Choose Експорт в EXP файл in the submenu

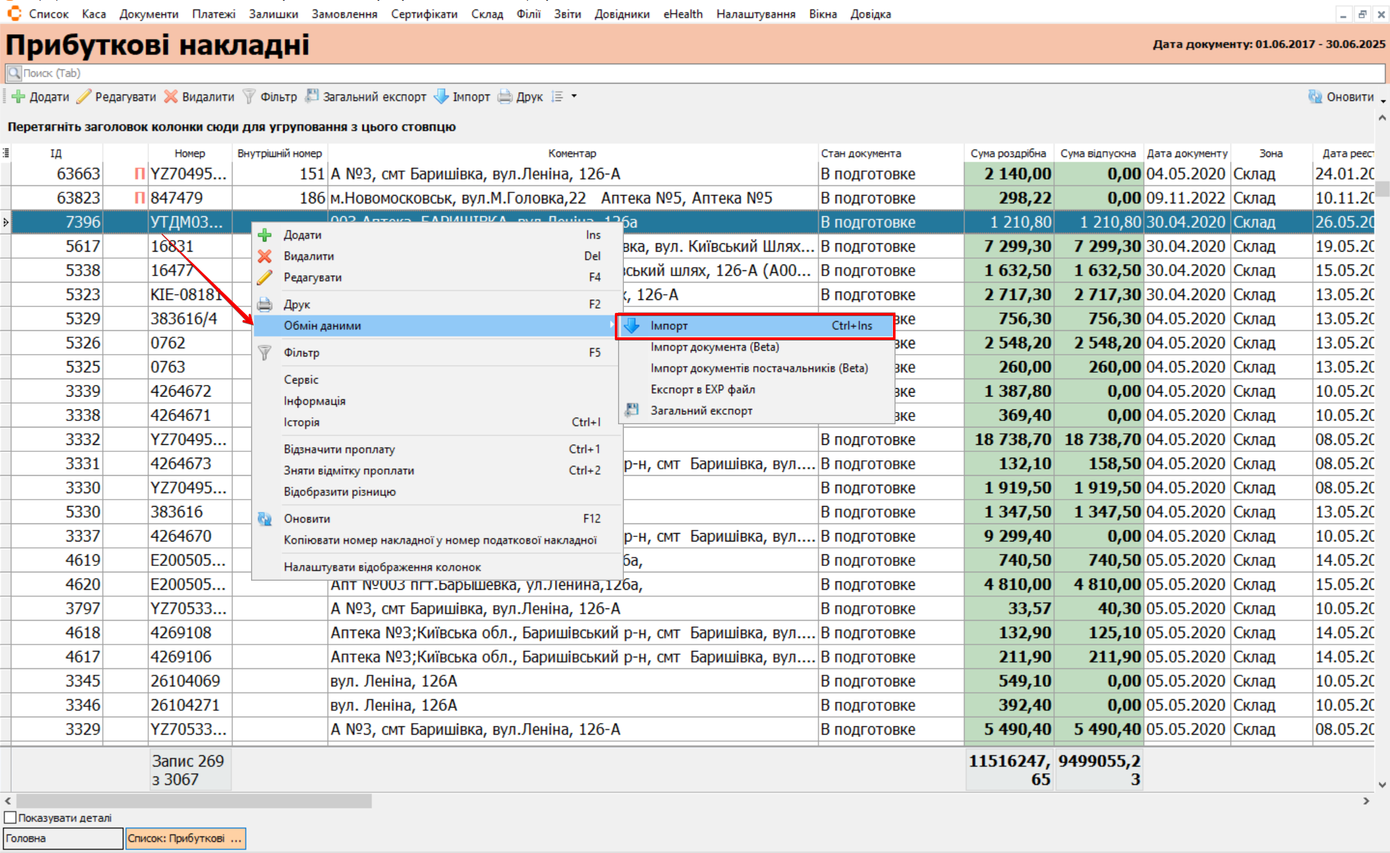(x=702, y=389)
